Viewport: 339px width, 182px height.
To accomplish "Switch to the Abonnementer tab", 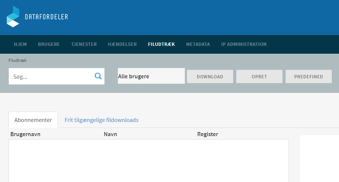I will coord(33,120).
